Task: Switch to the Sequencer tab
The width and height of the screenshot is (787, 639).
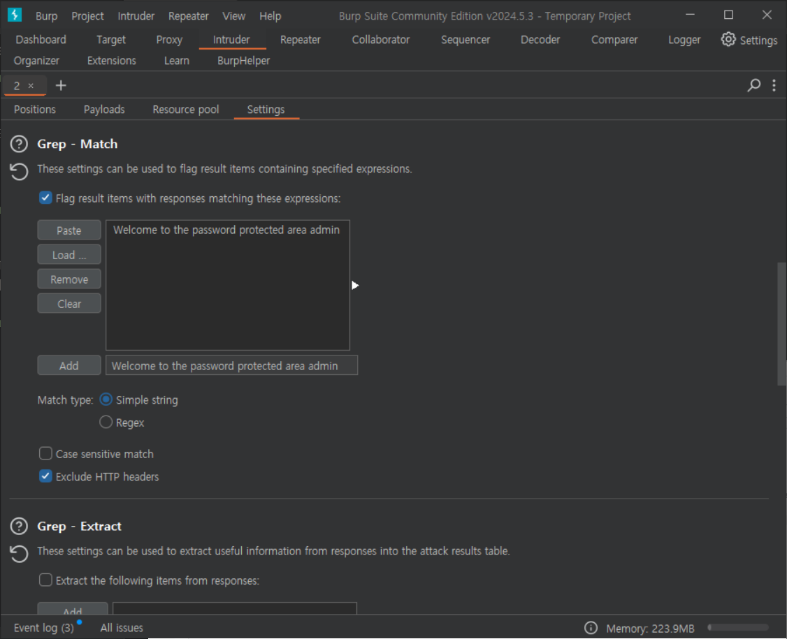Action: (465, 40)
